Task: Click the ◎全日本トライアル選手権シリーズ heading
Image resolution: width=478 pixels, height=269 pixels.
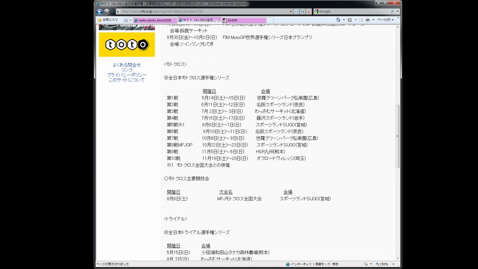Action: point(197,232)
